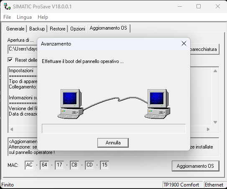Screen dimensions: 227x189
Task: Switch to the Opzioni tab
Action: [78, 29]
